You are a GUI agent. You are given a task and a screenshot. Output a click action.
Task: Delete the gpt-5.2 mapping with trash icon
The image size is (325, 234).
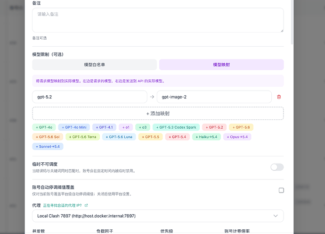pos(279,97)
